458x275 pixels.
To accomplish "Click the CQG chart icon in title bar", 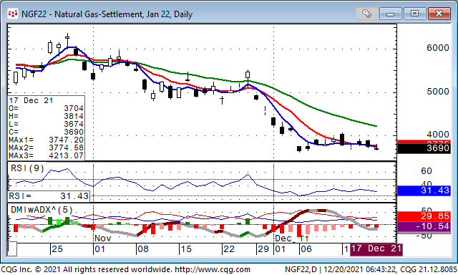I will 13,14.
